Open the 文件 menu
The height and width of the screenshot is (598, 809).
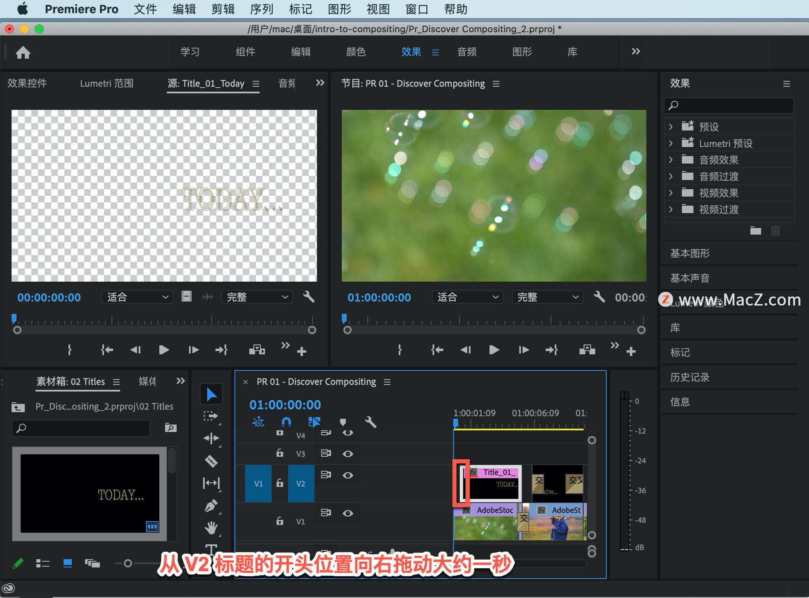(145, 9)
